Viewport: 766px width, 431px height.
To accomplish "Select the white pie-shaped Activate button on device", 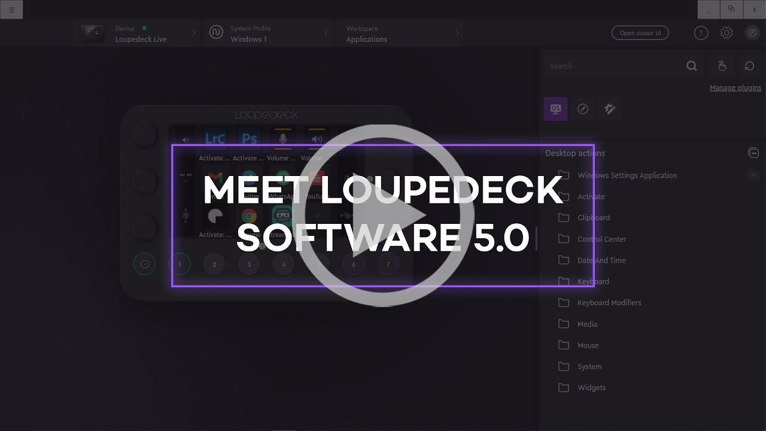I will 215,215.
